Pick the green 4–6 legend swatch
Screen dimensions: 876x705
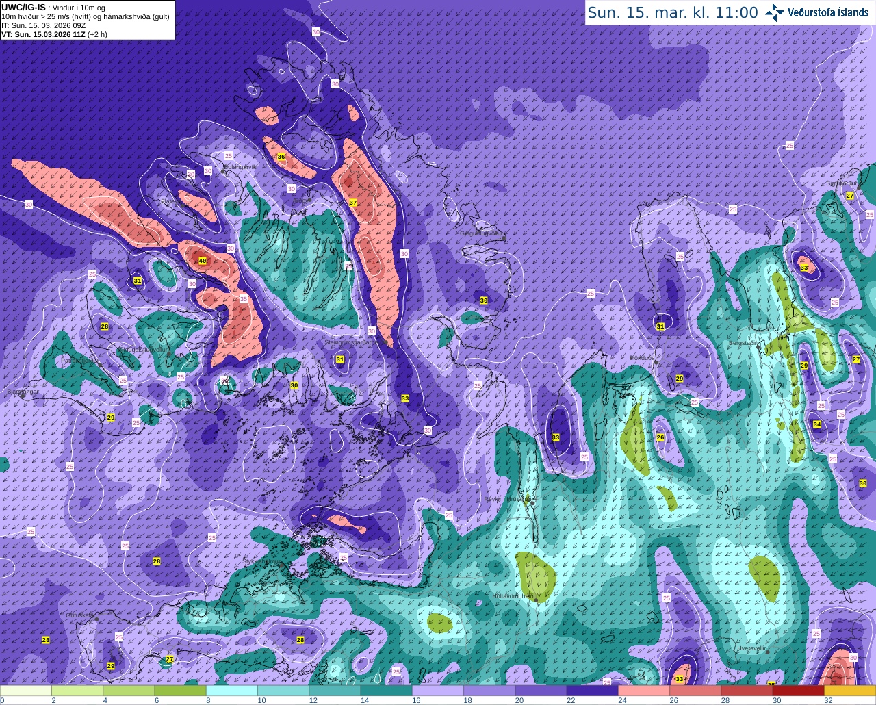pyautogui.click(x=129, y=690)
